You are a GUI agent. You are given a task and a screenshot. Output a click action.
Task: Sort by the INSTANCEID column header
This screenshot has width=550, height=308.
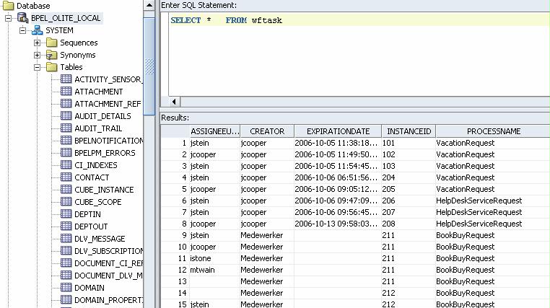(x=409, y=131)
